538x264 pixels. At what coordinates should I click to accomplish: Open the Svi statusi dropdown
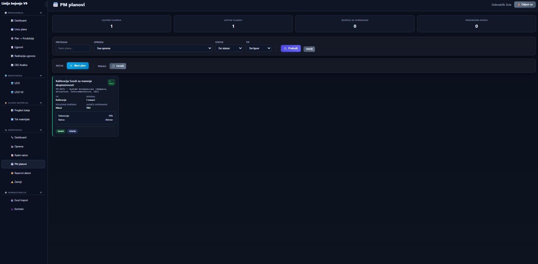pos(229,48)
